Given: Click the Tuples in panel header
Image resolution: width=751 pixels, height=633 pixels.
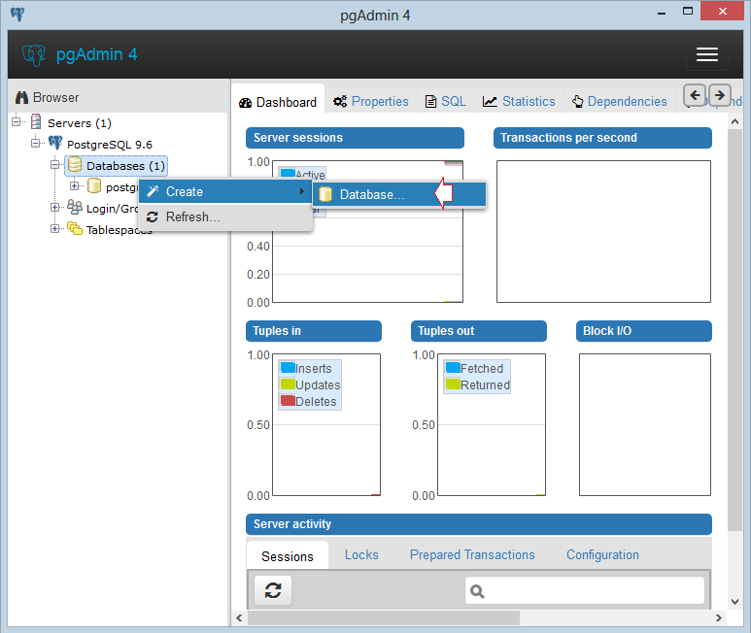Looking at the screenshot, I should click(x=314, y=331).
